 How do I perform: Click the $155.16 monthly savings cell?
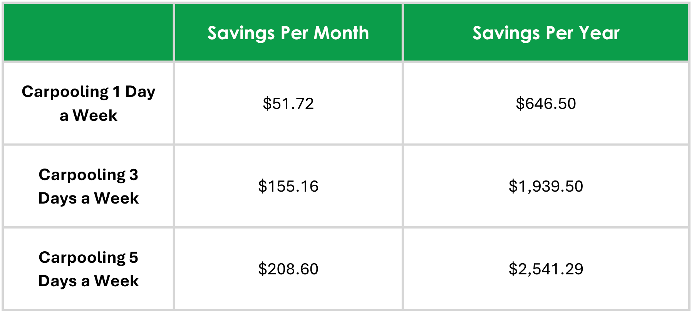288,186
